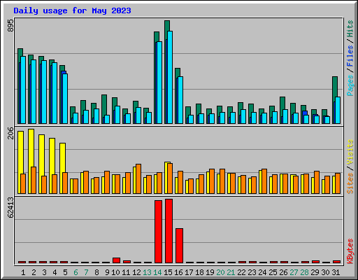Screen dimensions: 358x280
Task: Click the orange sites bar for day 24
Action: 264,181
